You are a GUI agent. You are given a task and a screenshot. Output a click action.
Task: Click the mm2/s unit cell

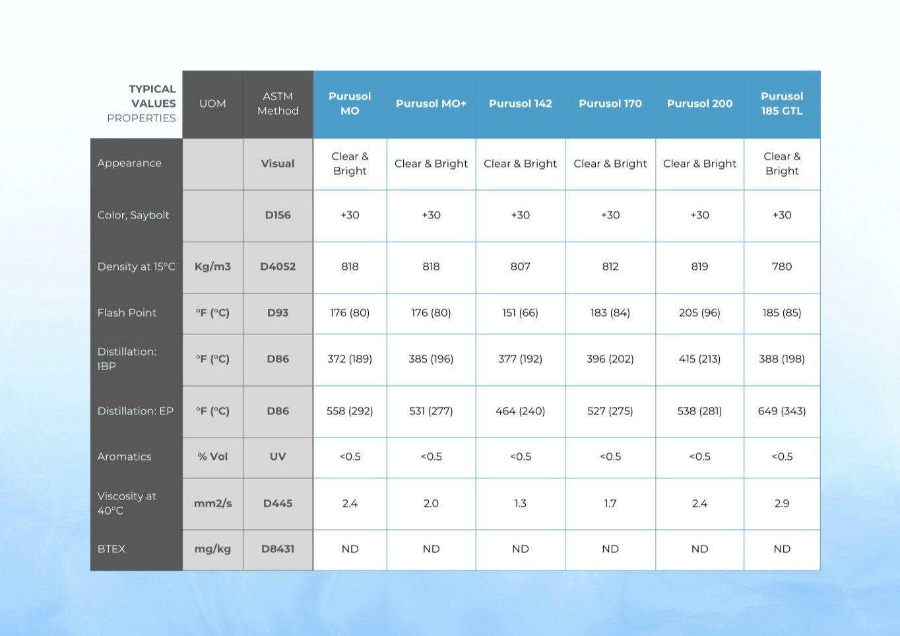[212, 503]
